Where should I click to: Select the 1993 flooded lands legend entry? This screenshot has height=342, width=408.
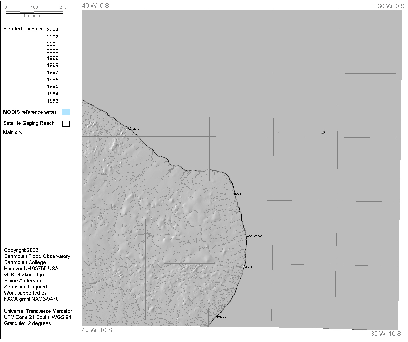click(x=52, y=101)
